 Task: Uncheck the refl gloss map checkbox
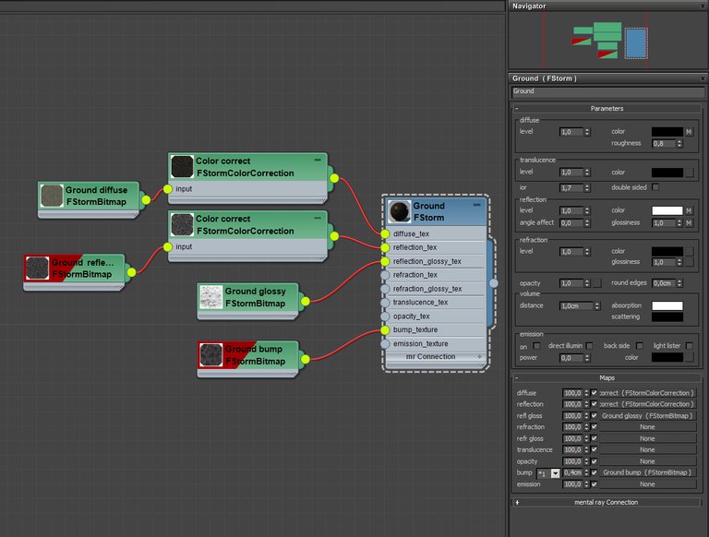594,416
